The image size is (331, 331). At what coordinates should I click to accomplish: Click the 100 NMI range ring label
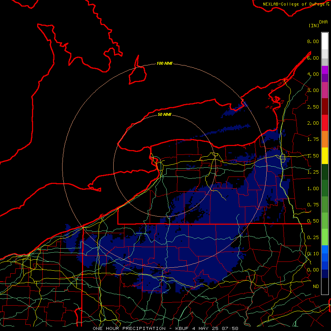tap(164, 63)
